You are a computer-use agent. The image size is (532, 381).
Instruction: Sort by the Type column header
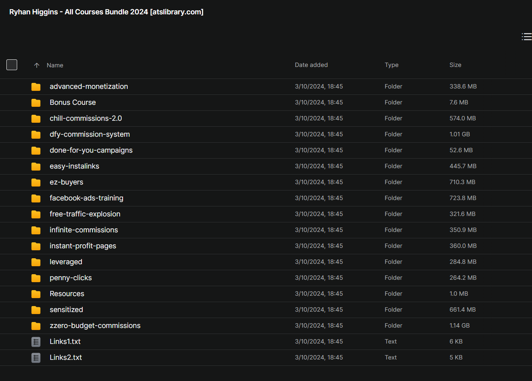click(x=392, y=65)
